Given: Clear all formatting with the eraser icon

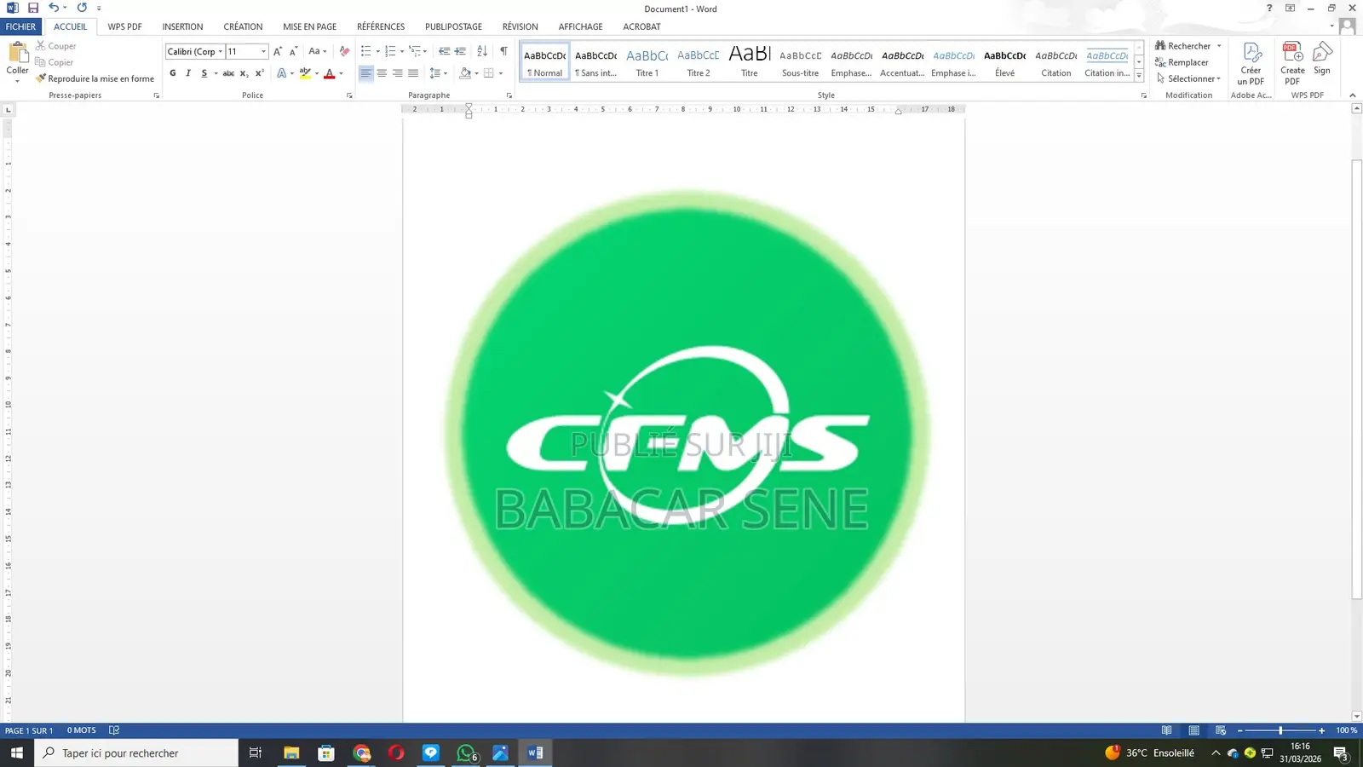Looking at the screenshot, I should (344, 51).
